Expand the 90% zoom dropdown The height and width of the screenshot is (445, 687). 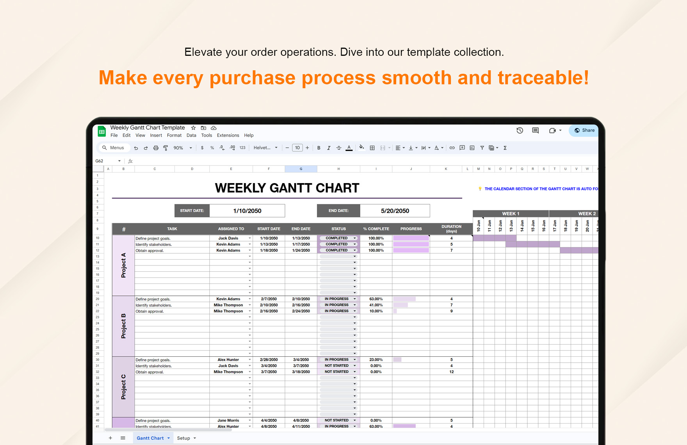[x=183, y=148]
